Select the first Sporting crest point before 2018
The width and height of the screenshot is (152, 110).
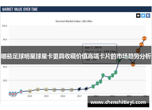pos(93,86)
